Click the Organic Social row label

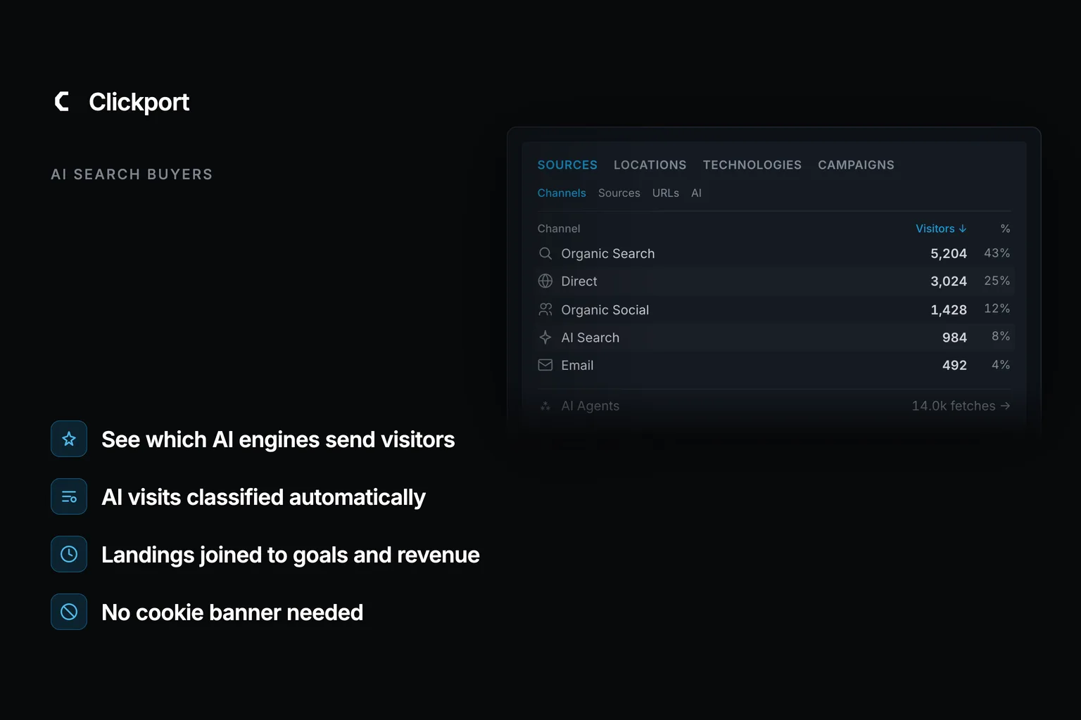click(605, 309)
